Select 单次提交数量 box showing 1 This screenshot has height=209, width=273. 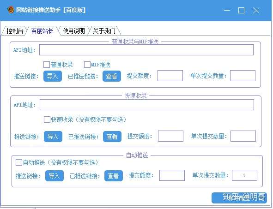pyautogui.click(x=244, y=175)
